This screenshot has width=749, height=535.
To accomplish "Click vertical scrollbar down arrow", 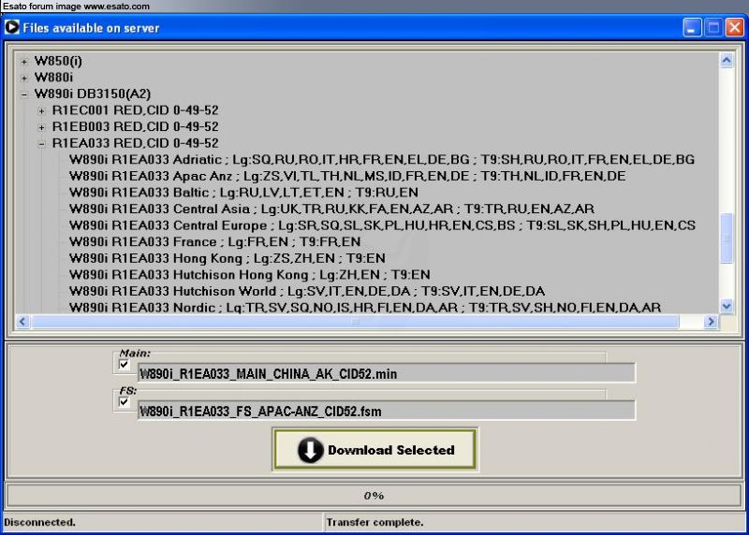I will coord(727,306).
